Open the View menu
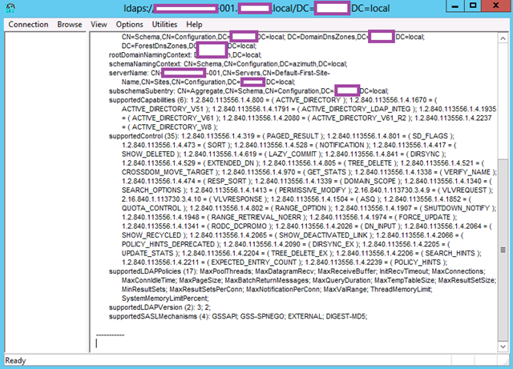This screenshot has height=369, width=513. click(x=99, y=25)
